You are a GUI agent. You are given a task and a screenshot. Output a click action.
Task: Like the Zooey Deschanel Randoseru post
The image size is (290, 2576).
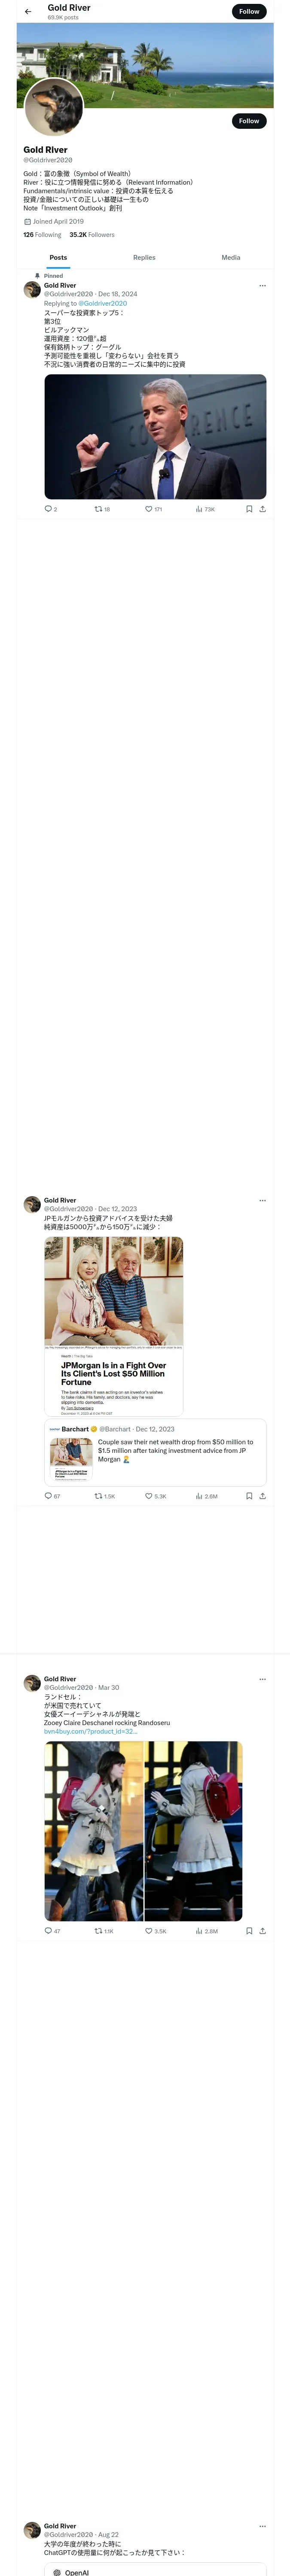pos(149,1931)
